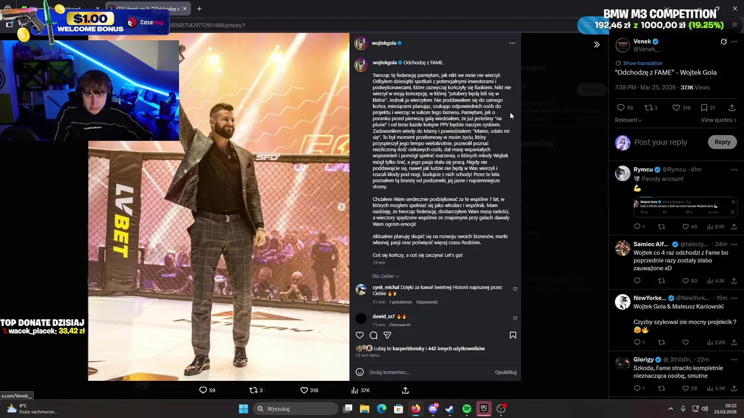Open Grok icon on Venek's post
Screen dimensions: 744x418
click(724, 42)
